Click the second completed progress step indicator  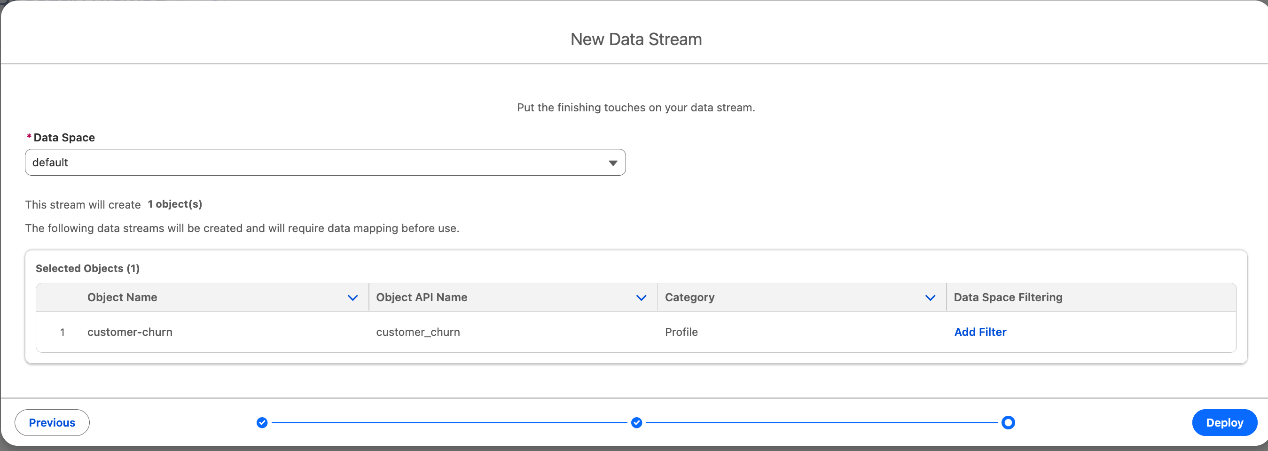click(x=636, y=422)
